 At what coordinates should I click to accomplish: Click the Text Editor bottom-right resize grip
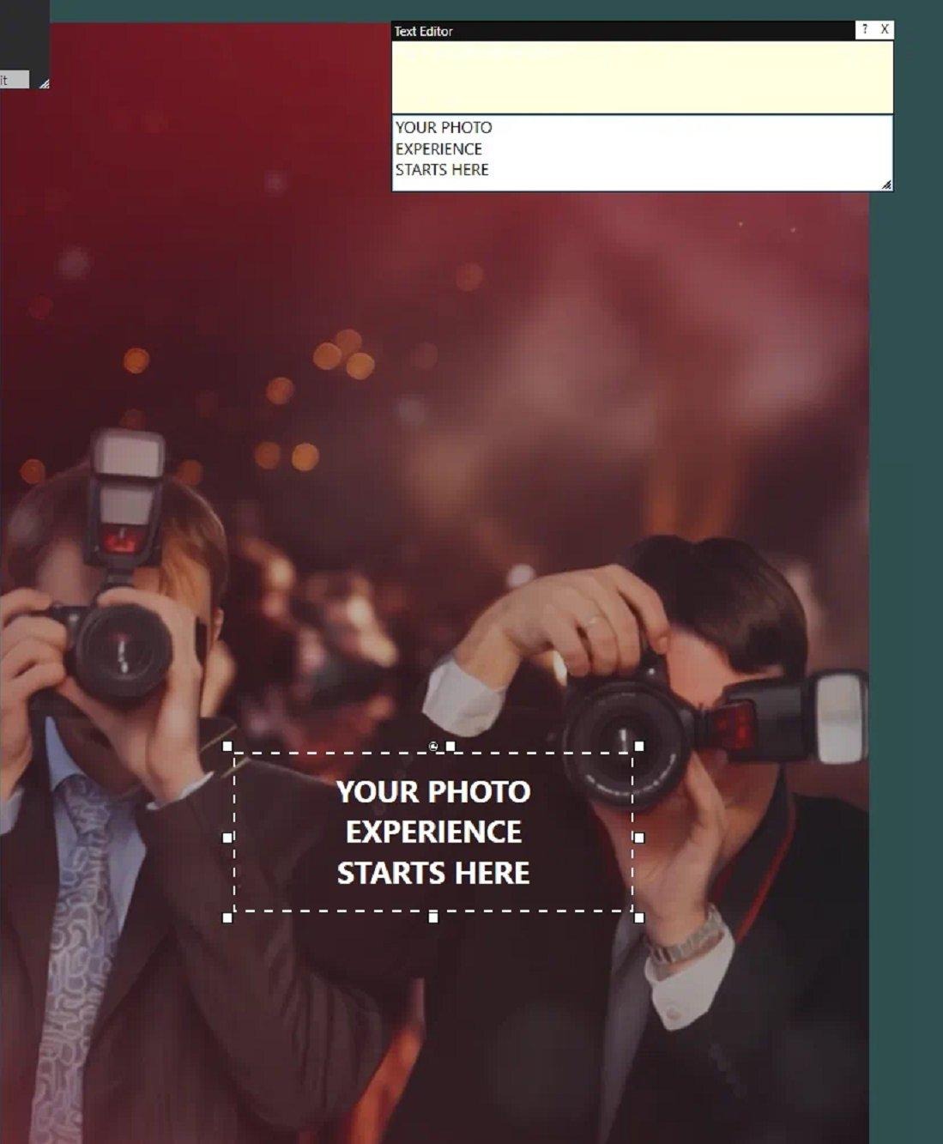click(x=886, y=185)
